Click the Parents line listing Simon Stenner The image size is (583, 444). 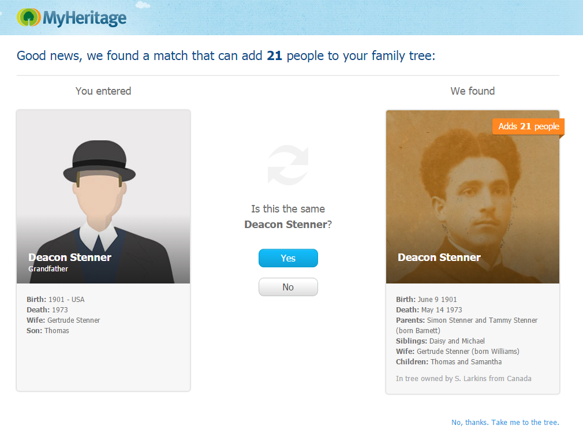pos(466,320)
